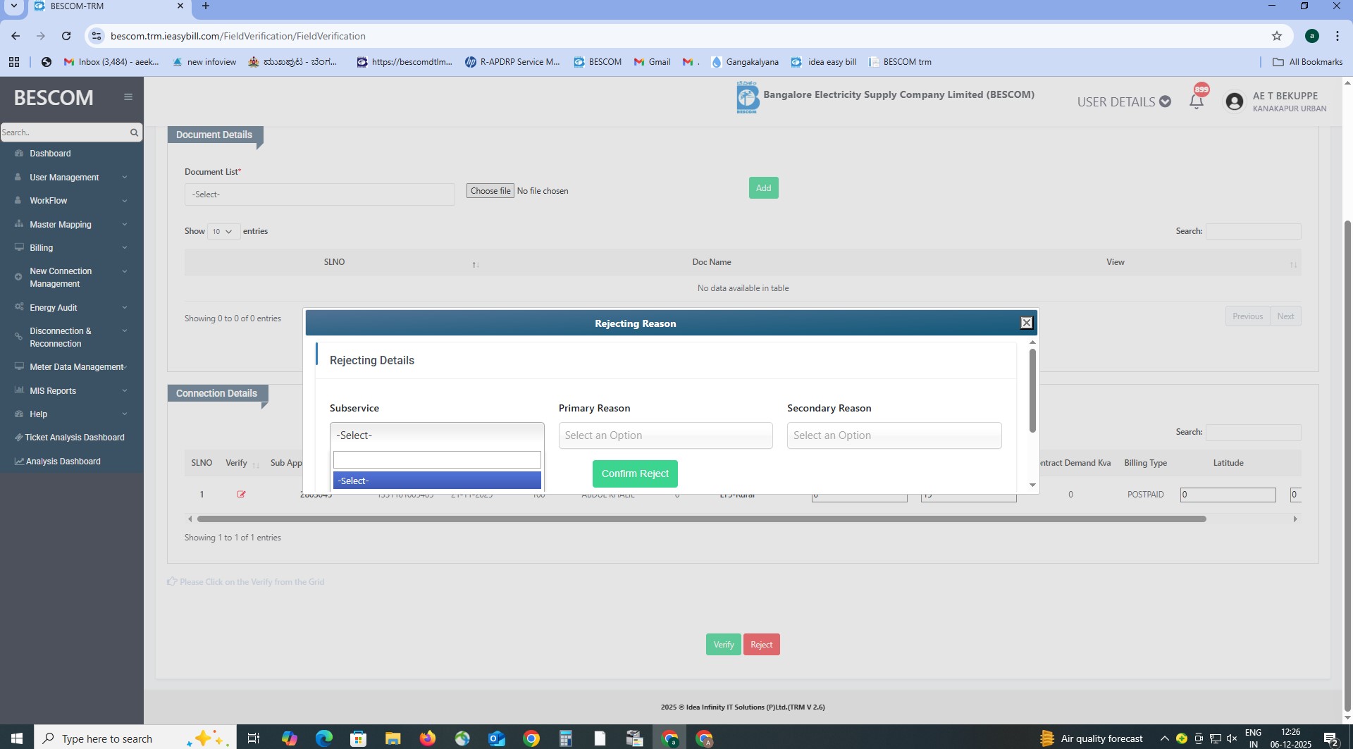
Task: Click the BESCOM company logo in header
Action: tap(748, 97)
